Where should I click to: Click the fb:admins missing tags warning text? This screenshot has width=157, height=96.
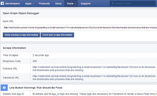click(95, 94)
